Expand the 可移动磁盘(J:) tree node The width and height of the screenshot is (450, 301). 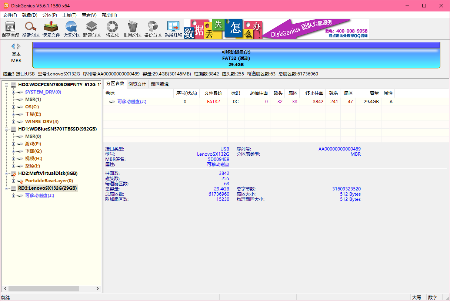14,196
